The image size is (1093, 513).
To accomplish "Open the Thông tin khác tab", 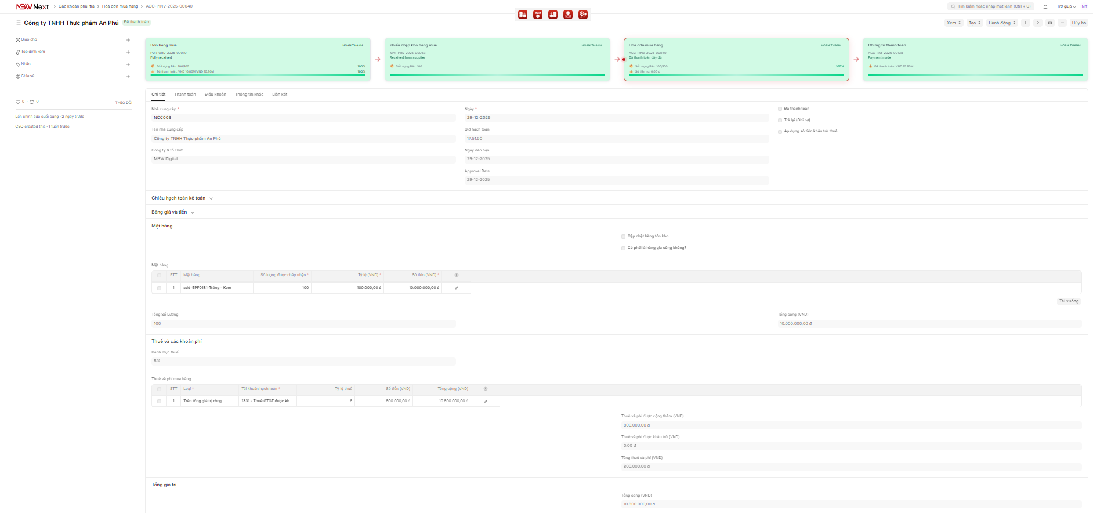I will [249, 95].
